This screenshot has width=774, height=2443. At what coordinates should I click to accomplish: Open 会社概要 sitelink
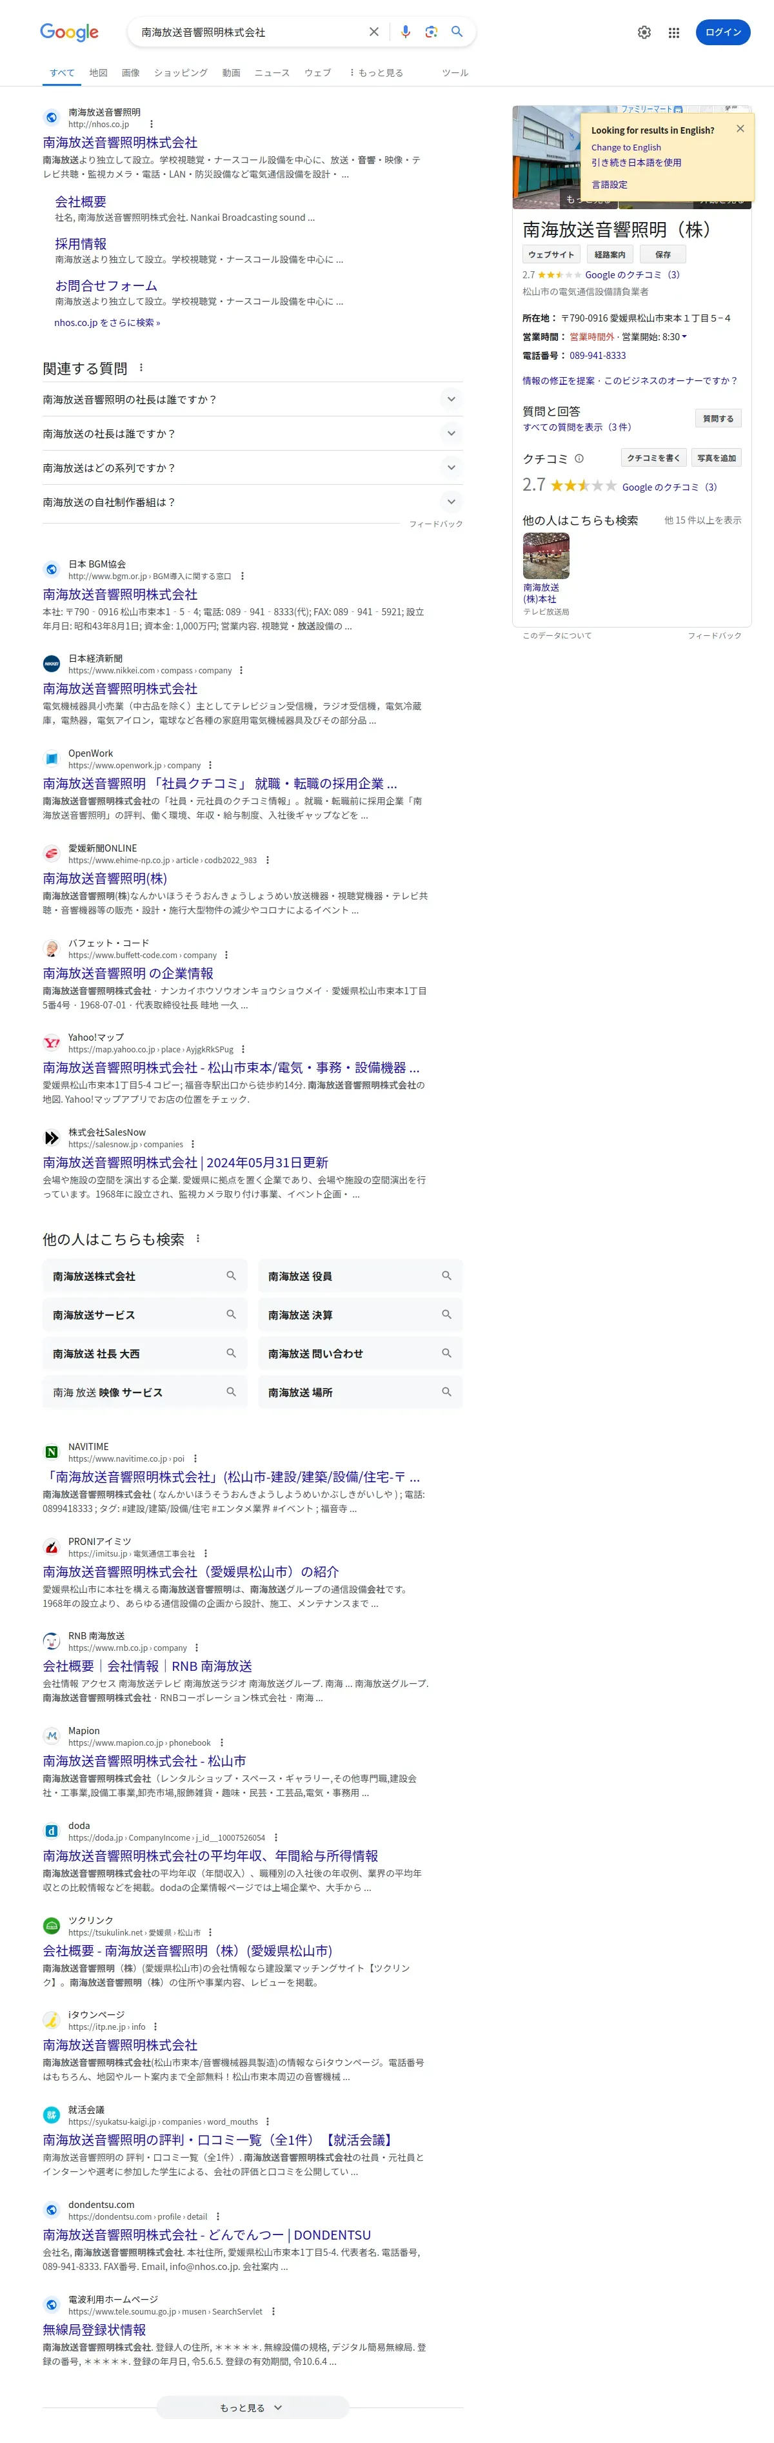(x=81, y=202)
